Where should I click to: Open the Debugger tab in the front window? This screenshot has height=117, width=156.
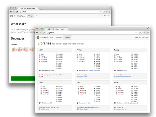pos(59,37)
